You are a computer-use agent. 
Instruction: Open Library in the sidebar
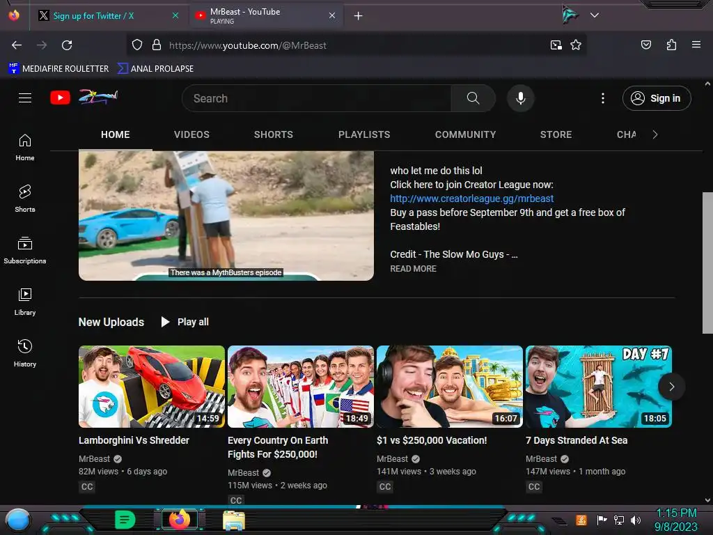click(25, 302)
